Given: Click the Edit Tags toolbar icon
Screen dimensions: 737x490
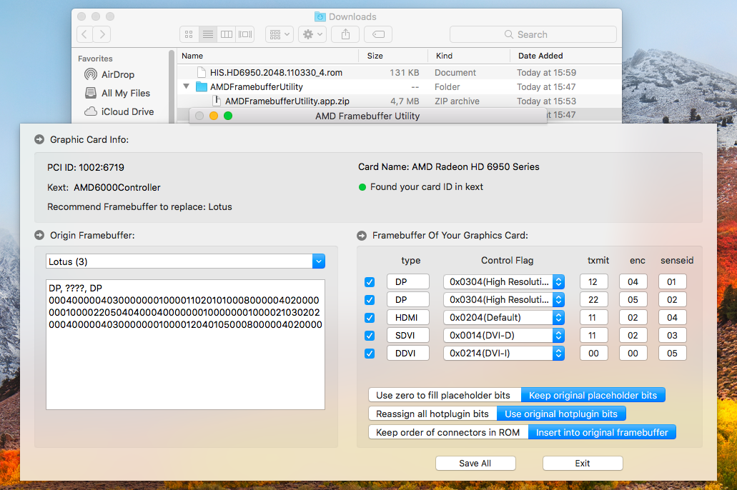Looking at the screenshot, I should [377, 34].
